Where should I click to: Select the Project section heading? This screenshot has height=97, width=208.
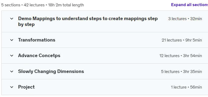point(26,87)
